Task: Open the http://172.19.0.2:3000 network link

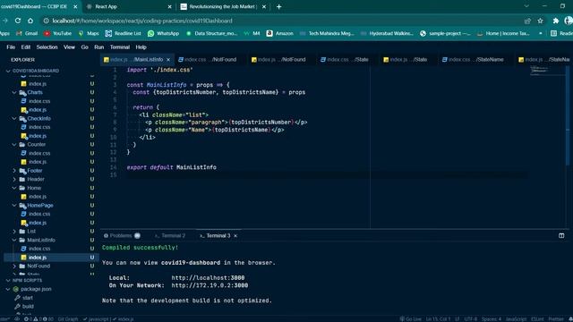Action: (210, 285)
